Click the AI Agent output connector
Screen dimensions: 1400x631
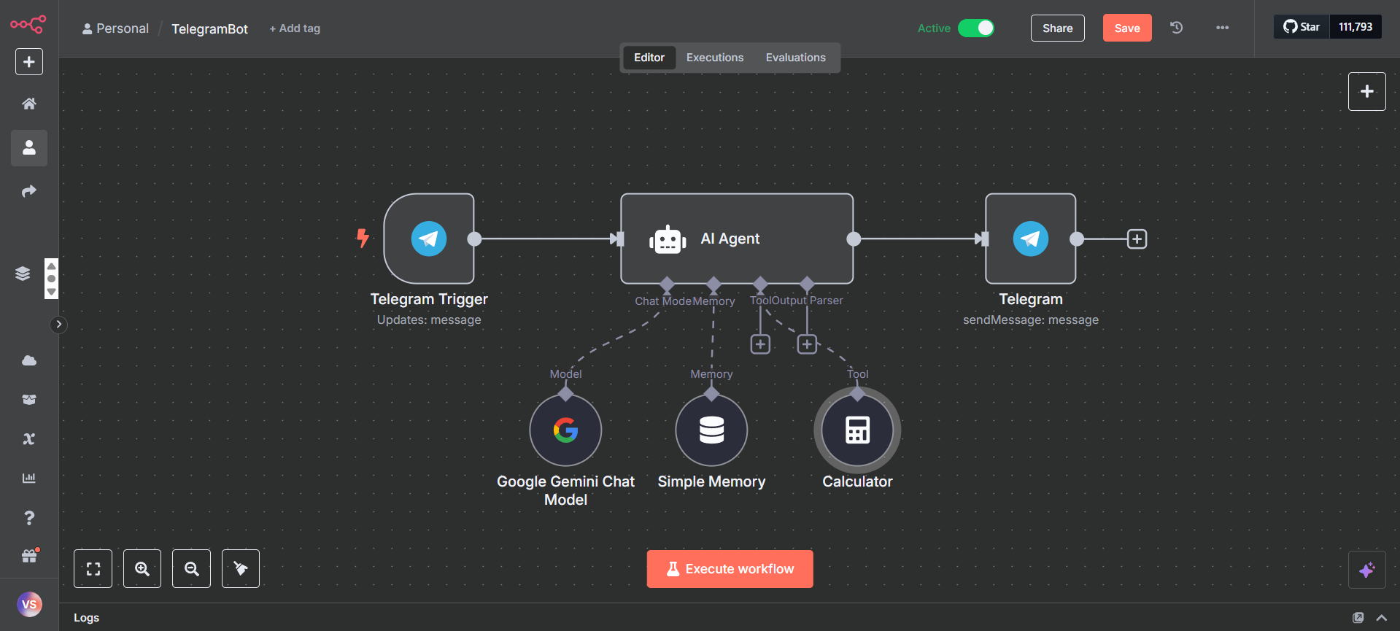[854, 239]
